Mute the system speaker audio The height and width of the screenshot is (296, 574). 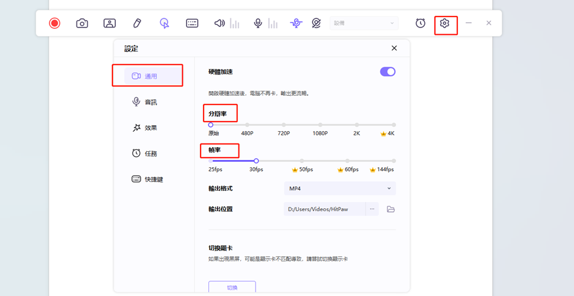(x=219, y=23)
